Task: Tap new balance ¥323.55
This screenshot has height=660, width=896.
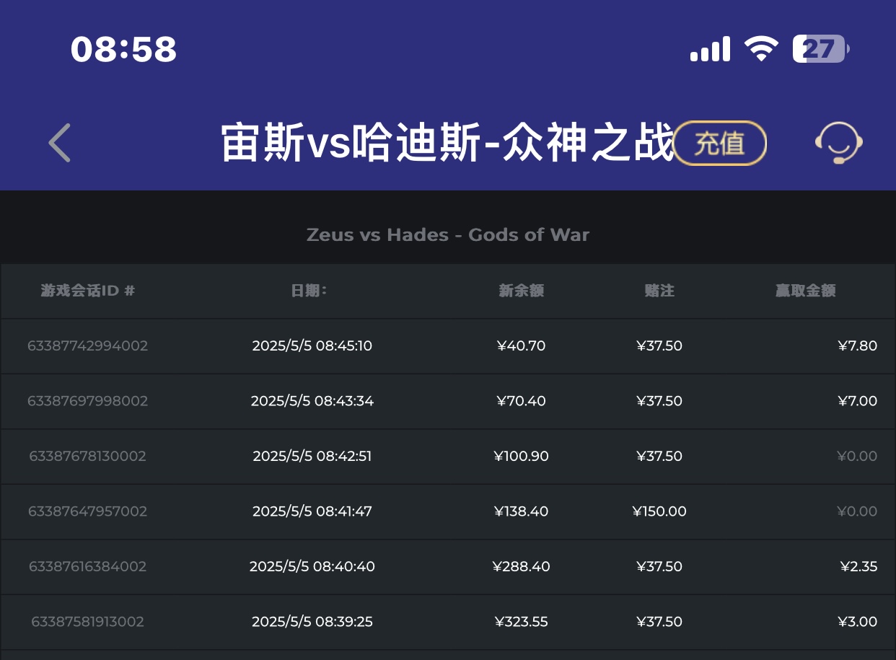Action: (x=521, y=622)
